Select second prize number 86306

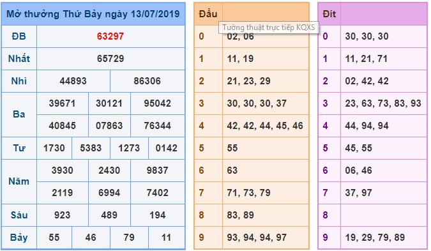[x=147, y=81]
